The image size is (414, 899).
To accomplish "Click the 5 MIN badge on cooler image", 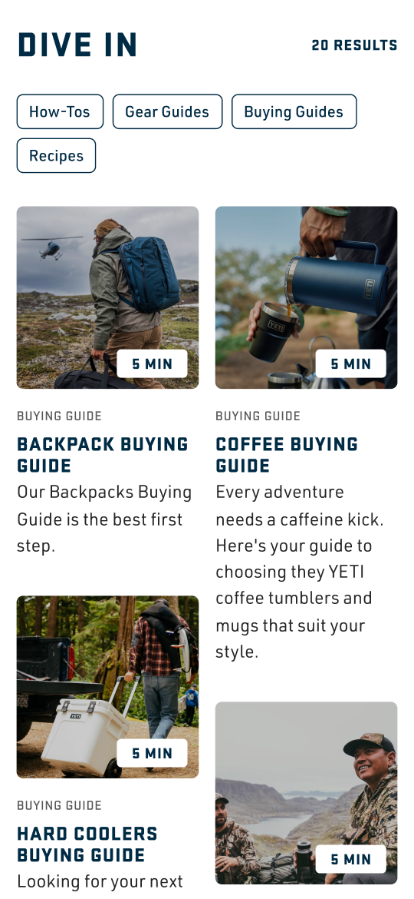I will coord(152,753).
